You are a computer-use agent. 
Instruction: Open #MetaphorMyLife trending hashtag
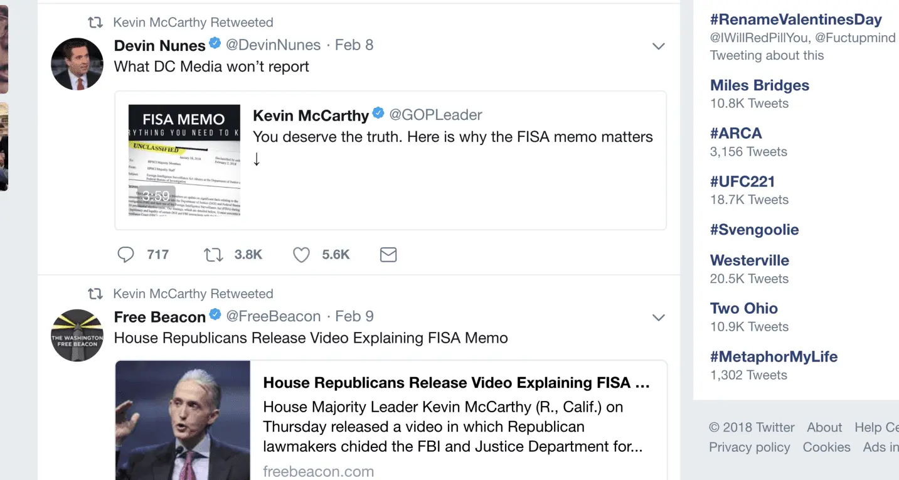(x=774, y=356)
